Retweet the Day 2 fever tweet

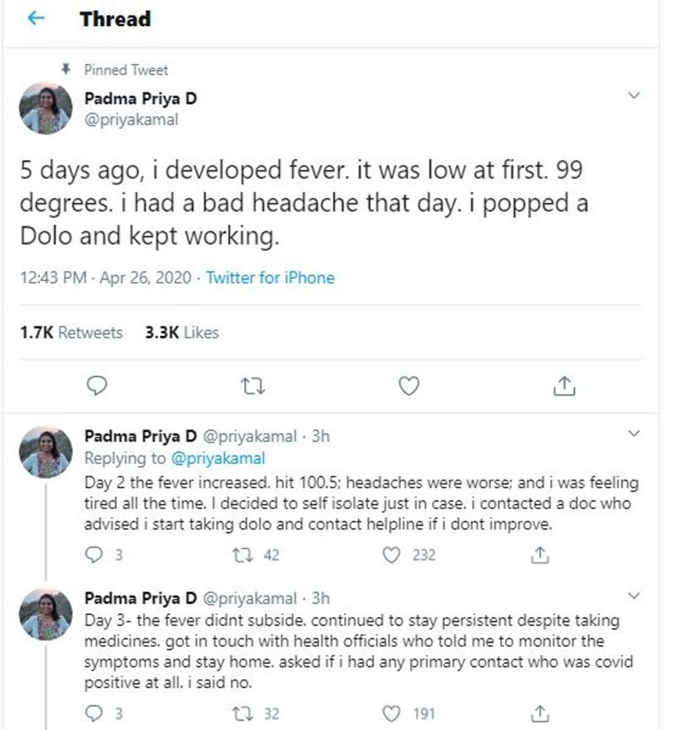[x=243, y=555]
